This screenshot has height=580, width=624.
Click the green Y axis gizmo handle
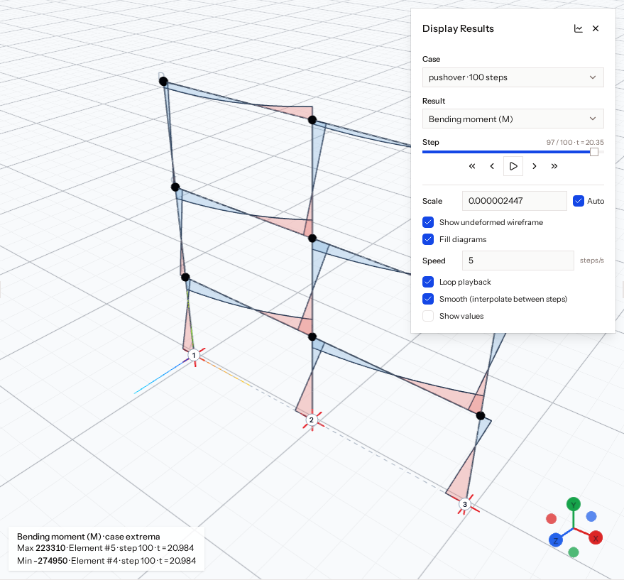tap(574, 504)
